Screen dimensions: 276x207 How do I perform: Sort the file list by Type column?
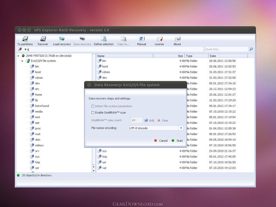click(196, 56)
